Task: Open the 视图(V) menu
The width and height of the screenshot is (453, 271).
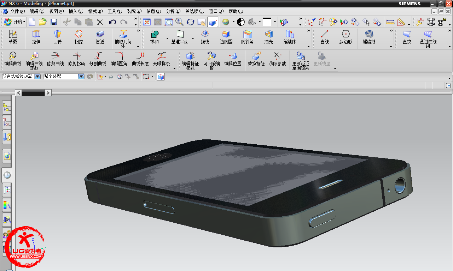Action: [x=57, y=12]
